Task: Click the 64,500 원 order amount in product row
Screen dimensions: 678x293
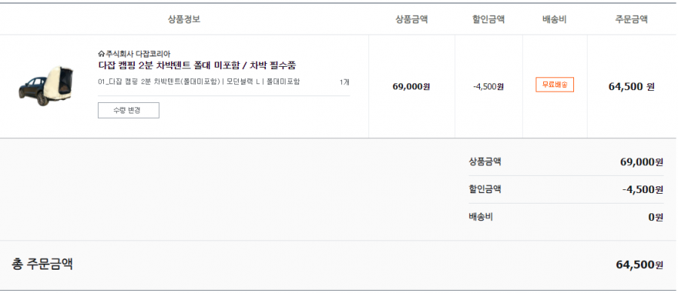Action: pyautogui.click(x=632, y=86)
